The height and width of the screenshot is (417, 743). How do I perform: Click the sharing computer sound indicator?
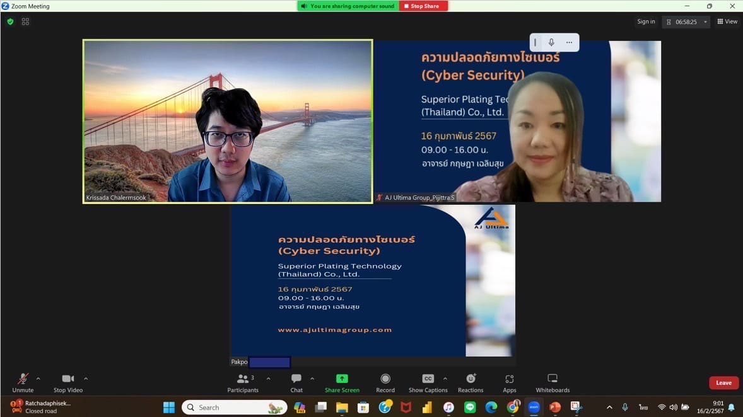pos(348,6)
